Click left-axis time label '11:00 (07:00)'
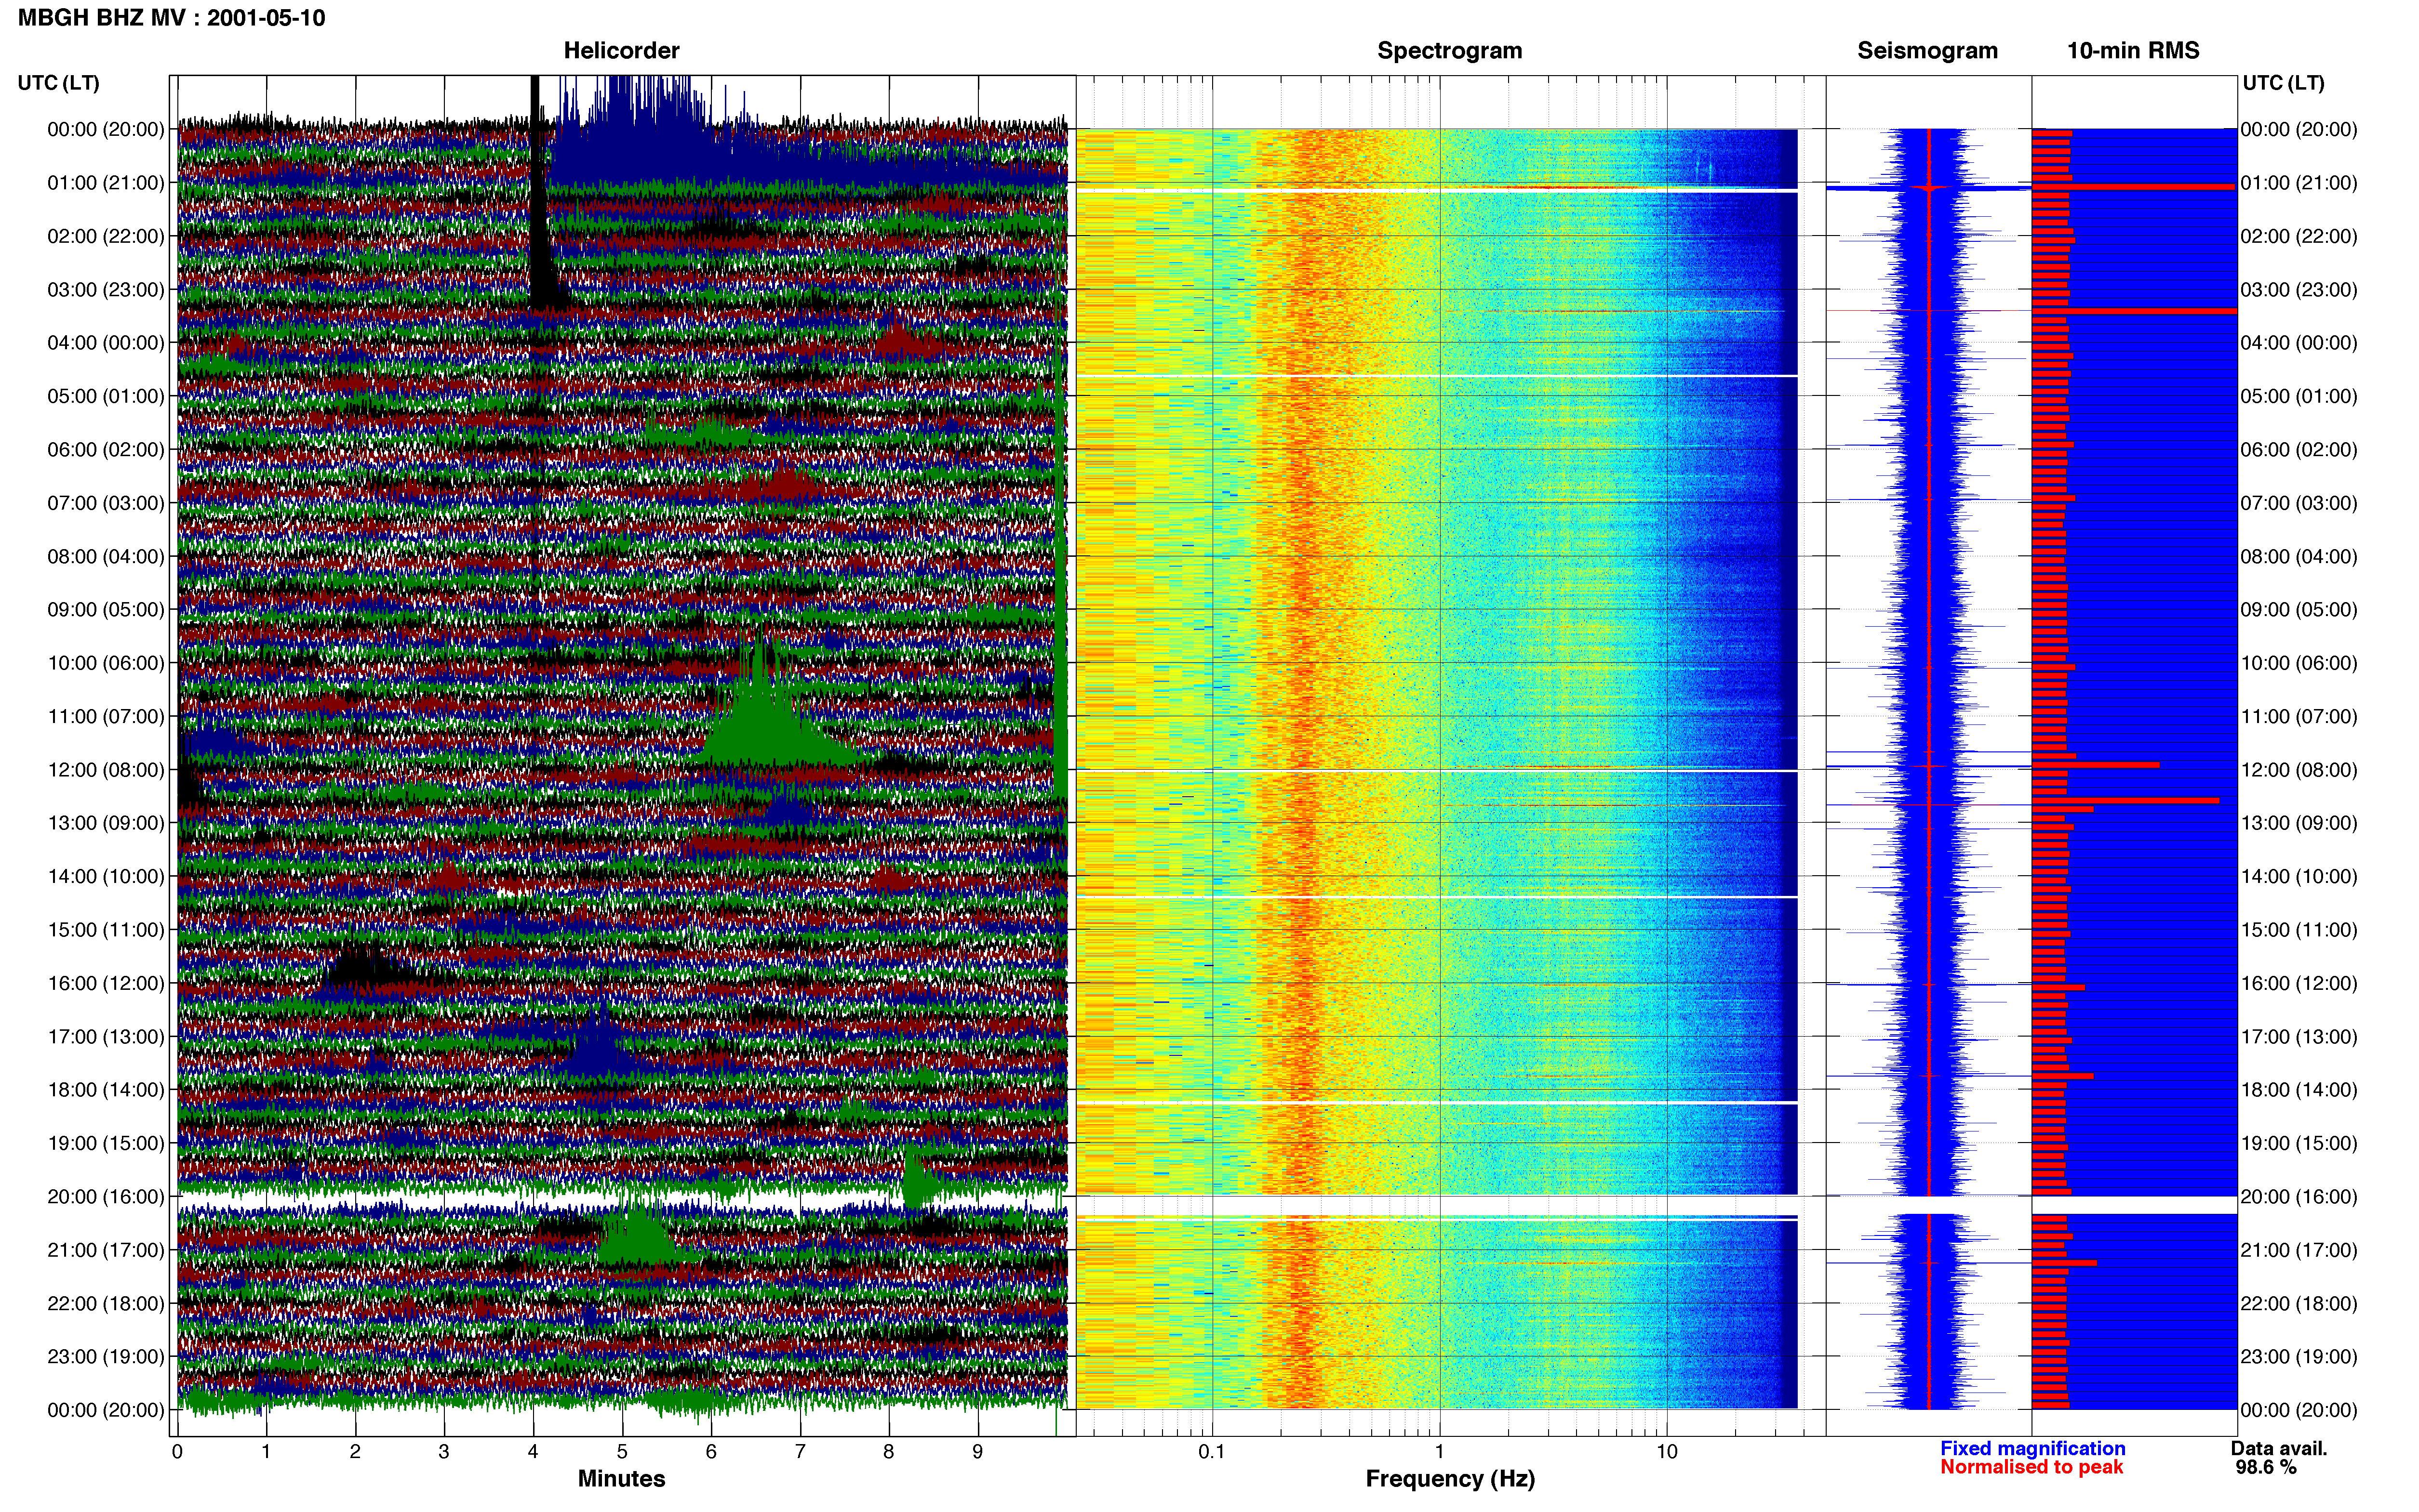 pyautogui.click(x=105, y=716)
